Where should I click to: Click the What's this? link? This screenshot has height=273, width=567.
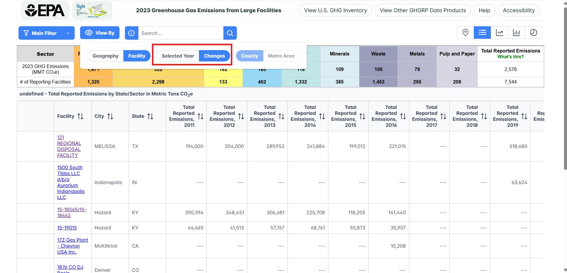click(510, 57)
